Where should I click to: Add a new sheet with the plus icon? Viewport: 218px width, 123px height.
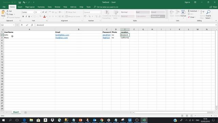point(26,112)
